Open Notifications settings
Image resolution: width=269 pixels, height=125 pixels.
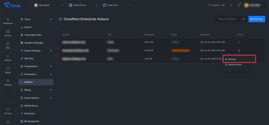point(36,106)
